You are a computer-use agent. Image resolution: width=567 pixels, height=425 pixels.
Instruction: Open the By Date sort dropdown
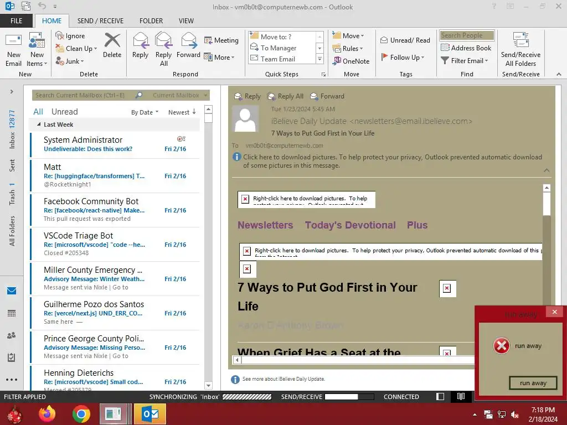(x=145, y=112)
